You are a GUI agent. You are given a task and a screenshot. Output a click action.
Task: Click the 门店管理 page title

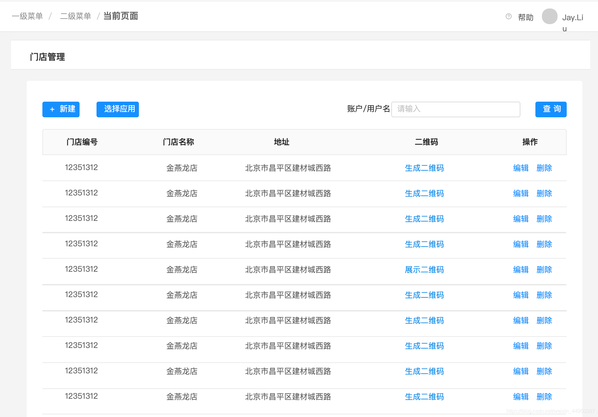(x=47, y=57)
